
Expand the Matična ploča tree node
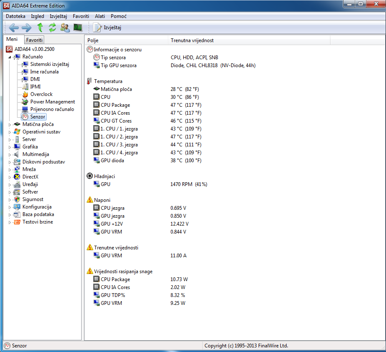point(10,125)
